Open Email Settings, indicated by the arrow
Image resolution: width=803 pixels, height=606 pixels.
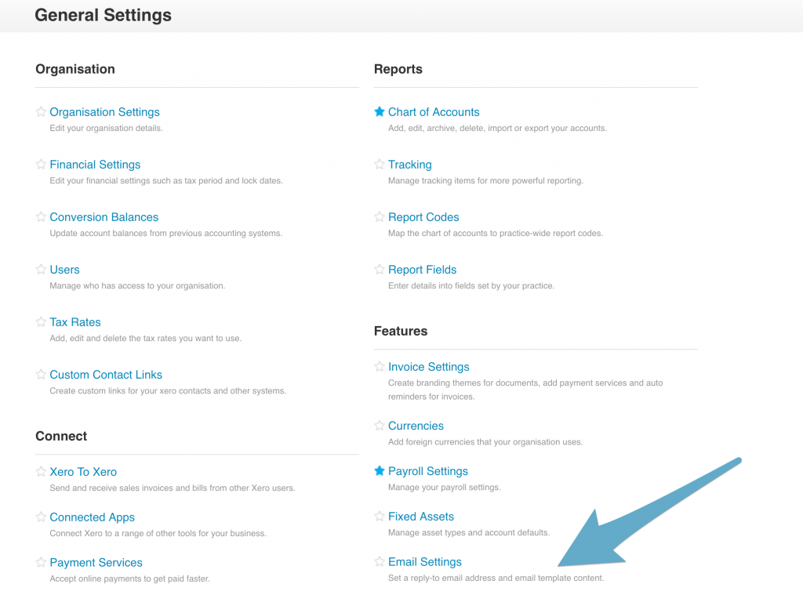pos(425,562)
